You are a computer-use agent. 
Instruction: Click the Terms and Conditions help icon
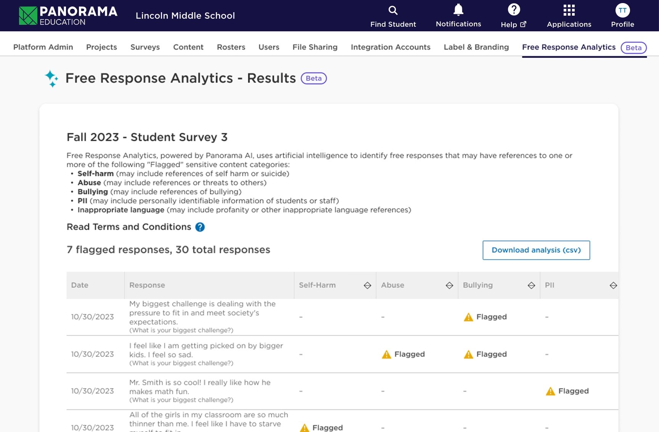200,226
